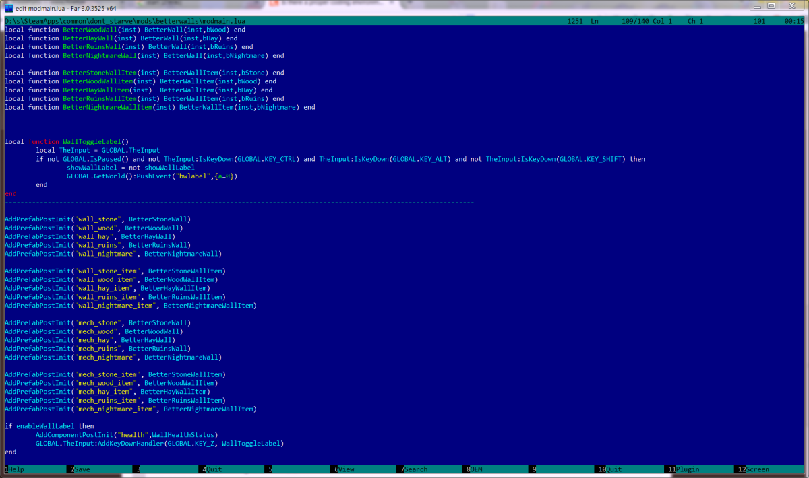
Task: Open 12 Screen list from key bar
Action: click(756, 469)
